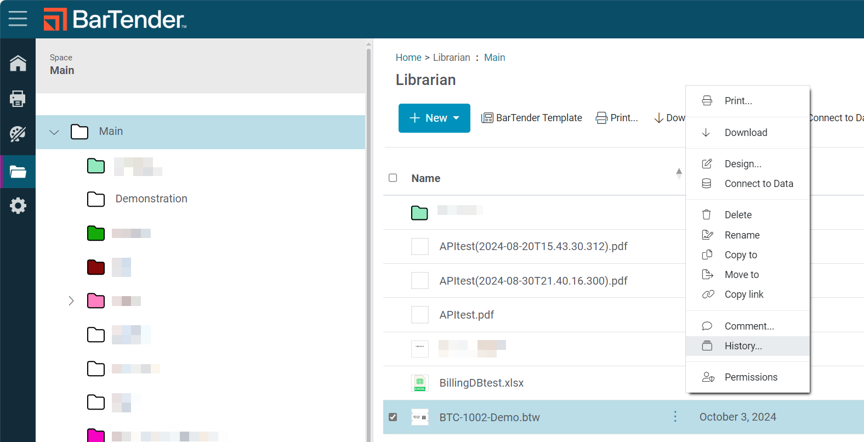Viewport: 864px width, 442px height.
Task: Select the bright green folder in the tree
Action: [96, 233]
